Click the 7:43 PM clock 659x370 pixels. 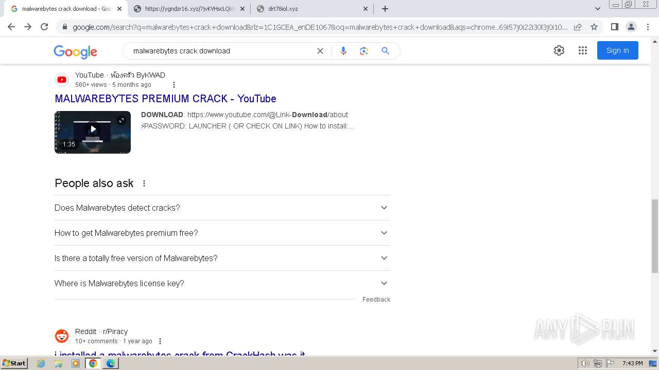pyautogui.click(x=632, y=363)
